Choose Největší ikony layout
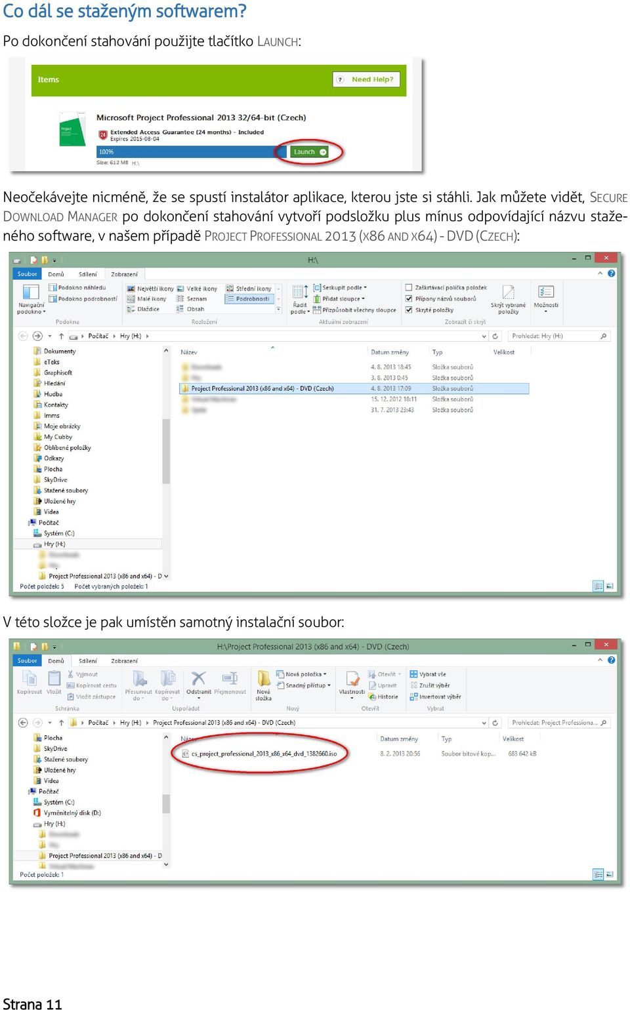Image resolution: width=630 pixels, height=1010 pixels. point(150,289)
